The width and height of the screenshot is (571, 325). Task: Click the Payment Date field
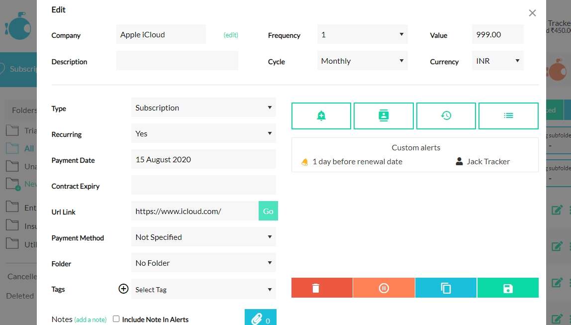[203, 160]
